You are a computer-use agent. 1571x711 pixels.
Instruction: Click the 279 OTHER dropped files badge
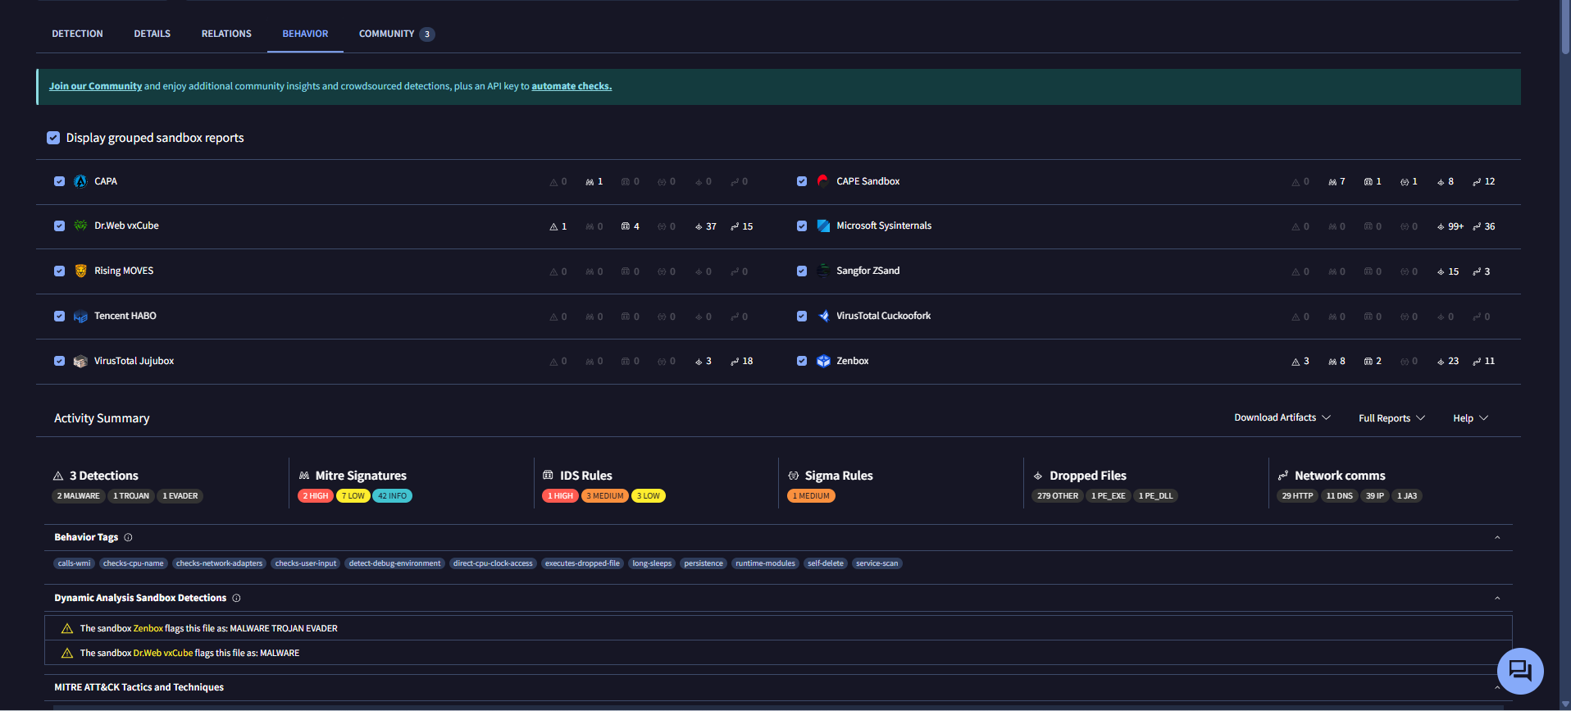[1058, 496]
